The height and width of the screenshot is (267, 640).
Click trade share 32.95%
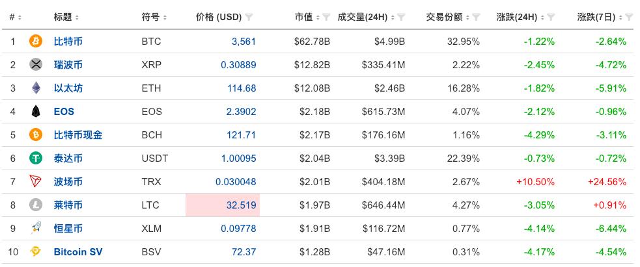click(x=464, y=41)
